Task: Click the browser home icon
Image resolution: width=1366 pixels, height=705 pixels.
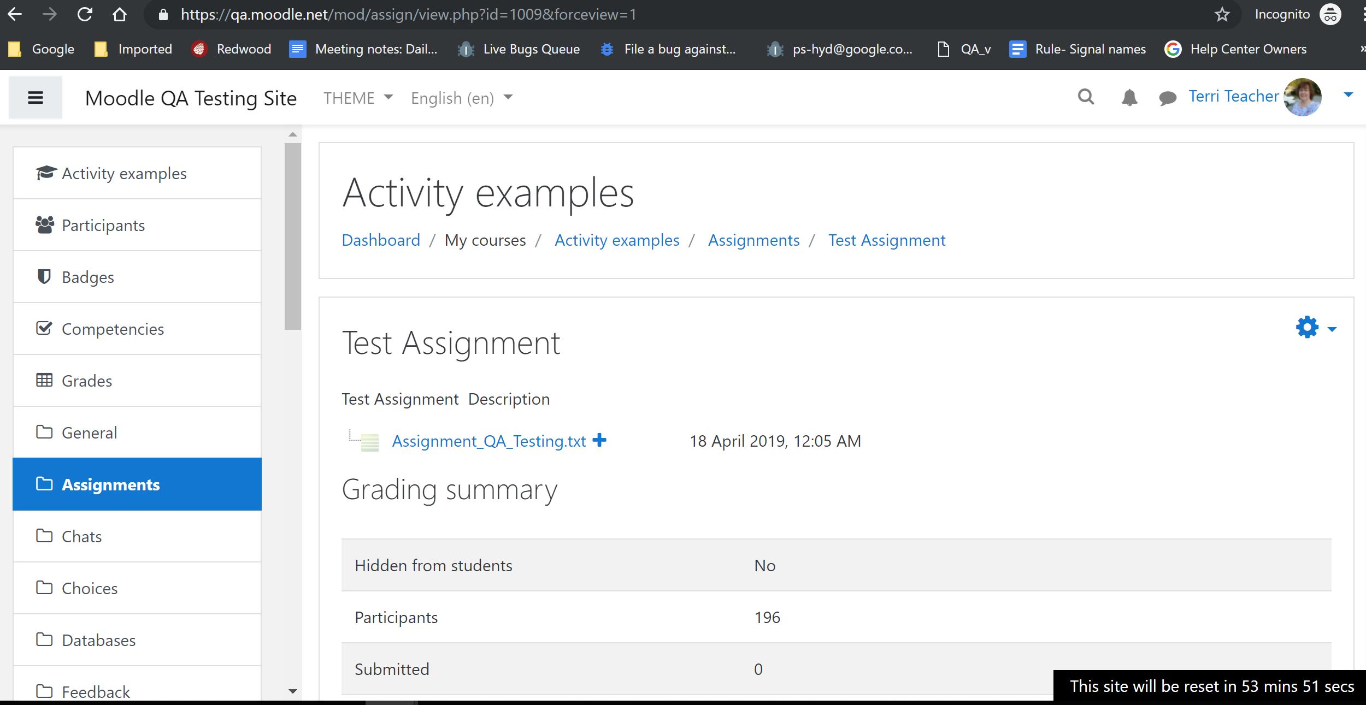Action: [x=119, y=14]
